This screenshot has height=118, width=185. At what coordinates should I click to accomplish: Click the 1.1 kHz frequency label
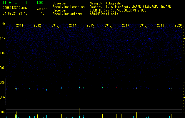(x=2, y=38)
